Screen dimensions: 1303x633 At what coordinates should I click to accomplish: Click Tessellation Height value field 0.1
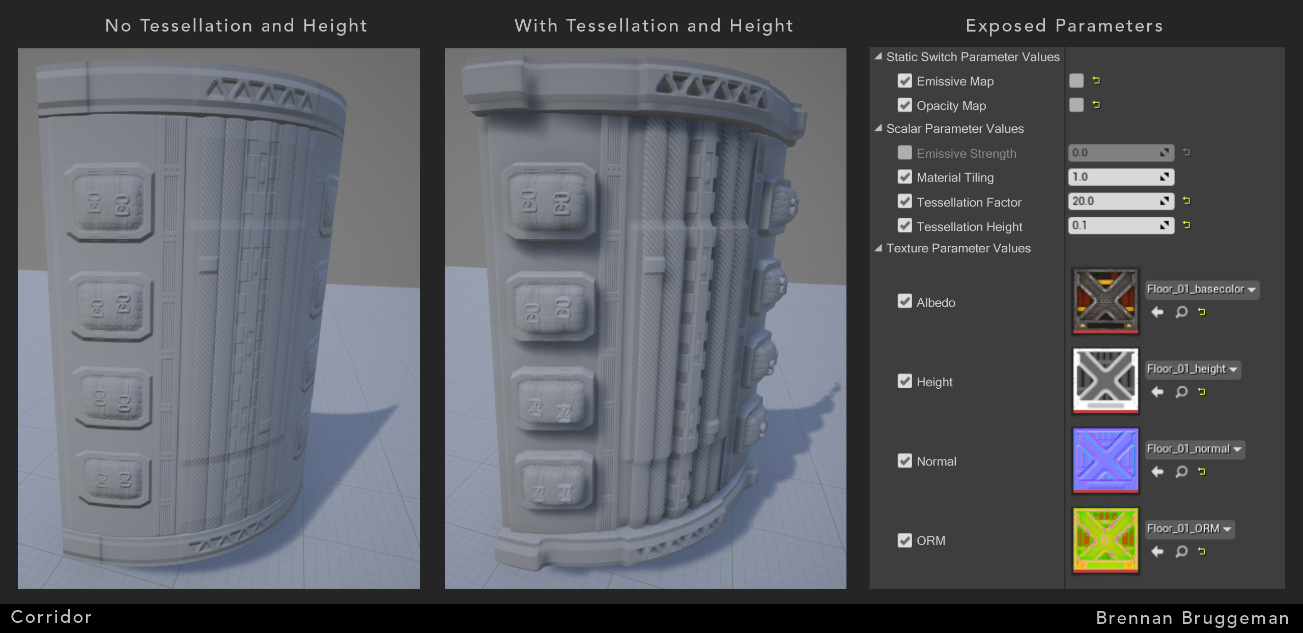(1121, 225)
